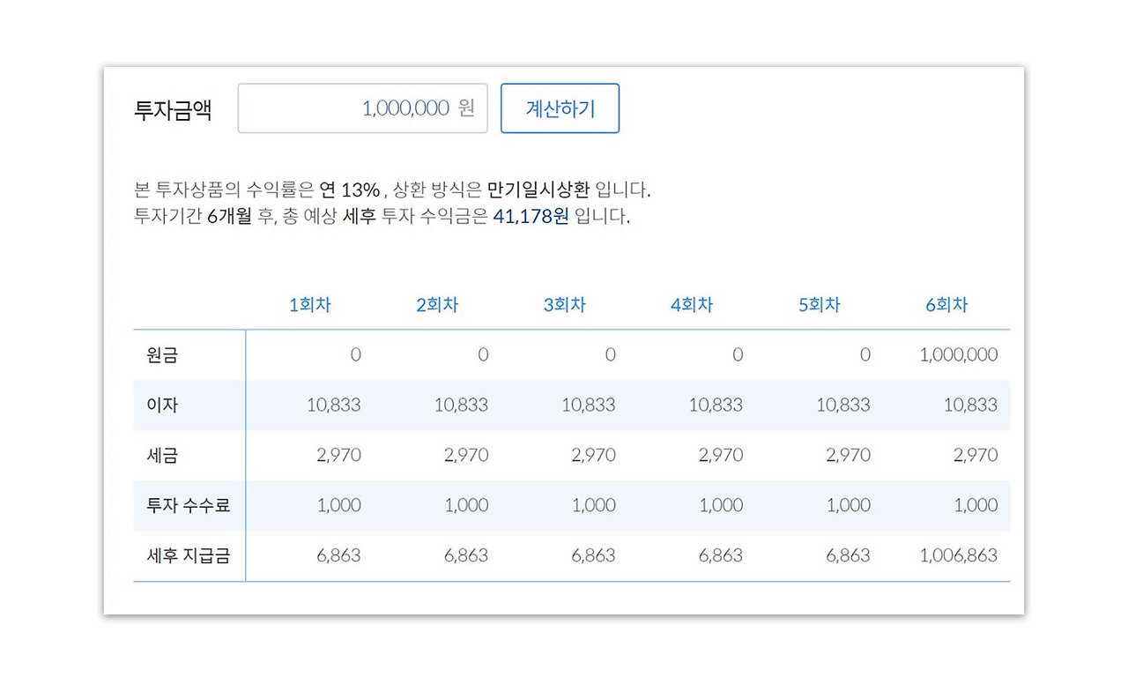Select the 세후 지급금 value 6,863 under 3회차
This screenshot has height=677, width=1128.
(x=594, y=556)
